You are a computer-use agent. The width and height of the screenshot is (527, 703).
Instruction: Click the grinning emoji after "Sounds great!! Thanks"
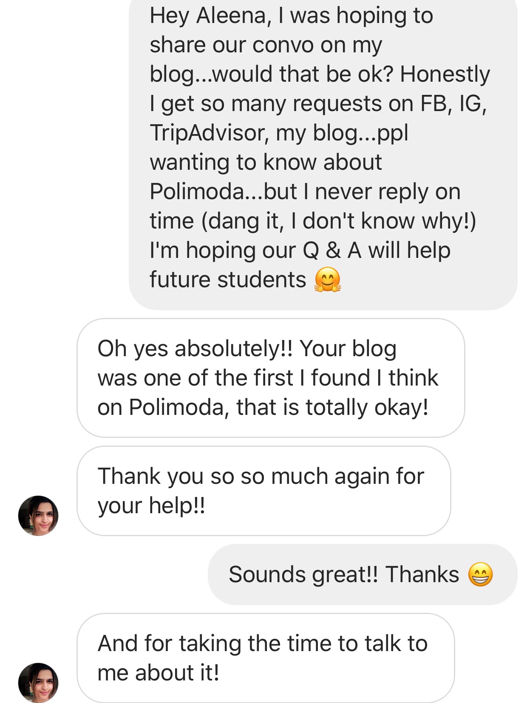click(x=480, y=574)
